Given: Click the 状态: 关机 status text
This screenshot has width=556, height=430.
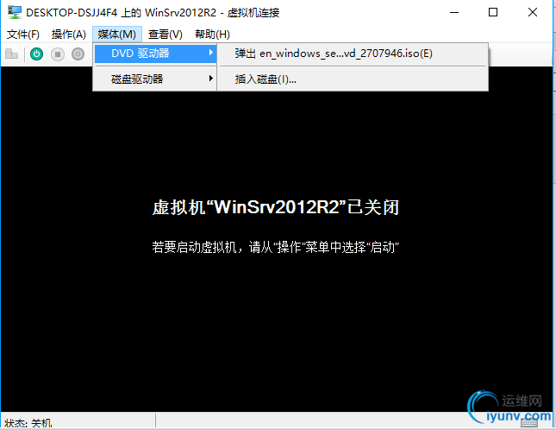Looking at the screenshot, I should (x=28, y=423).
